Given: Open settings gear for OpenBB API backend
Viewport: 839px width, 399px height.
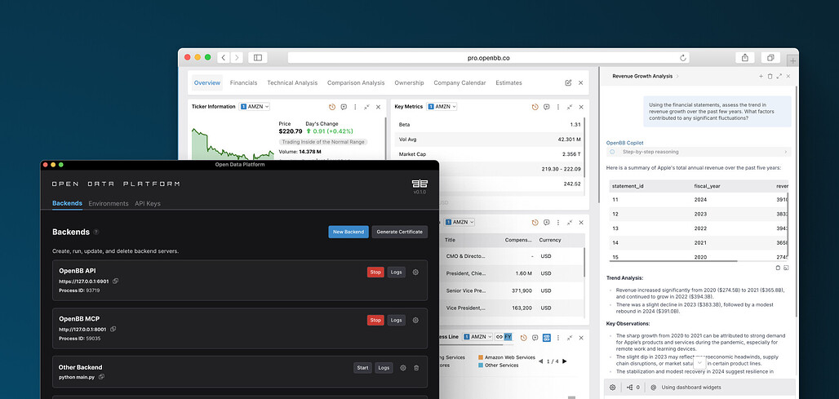Looking at the screenshot, I should pos(415,273).
